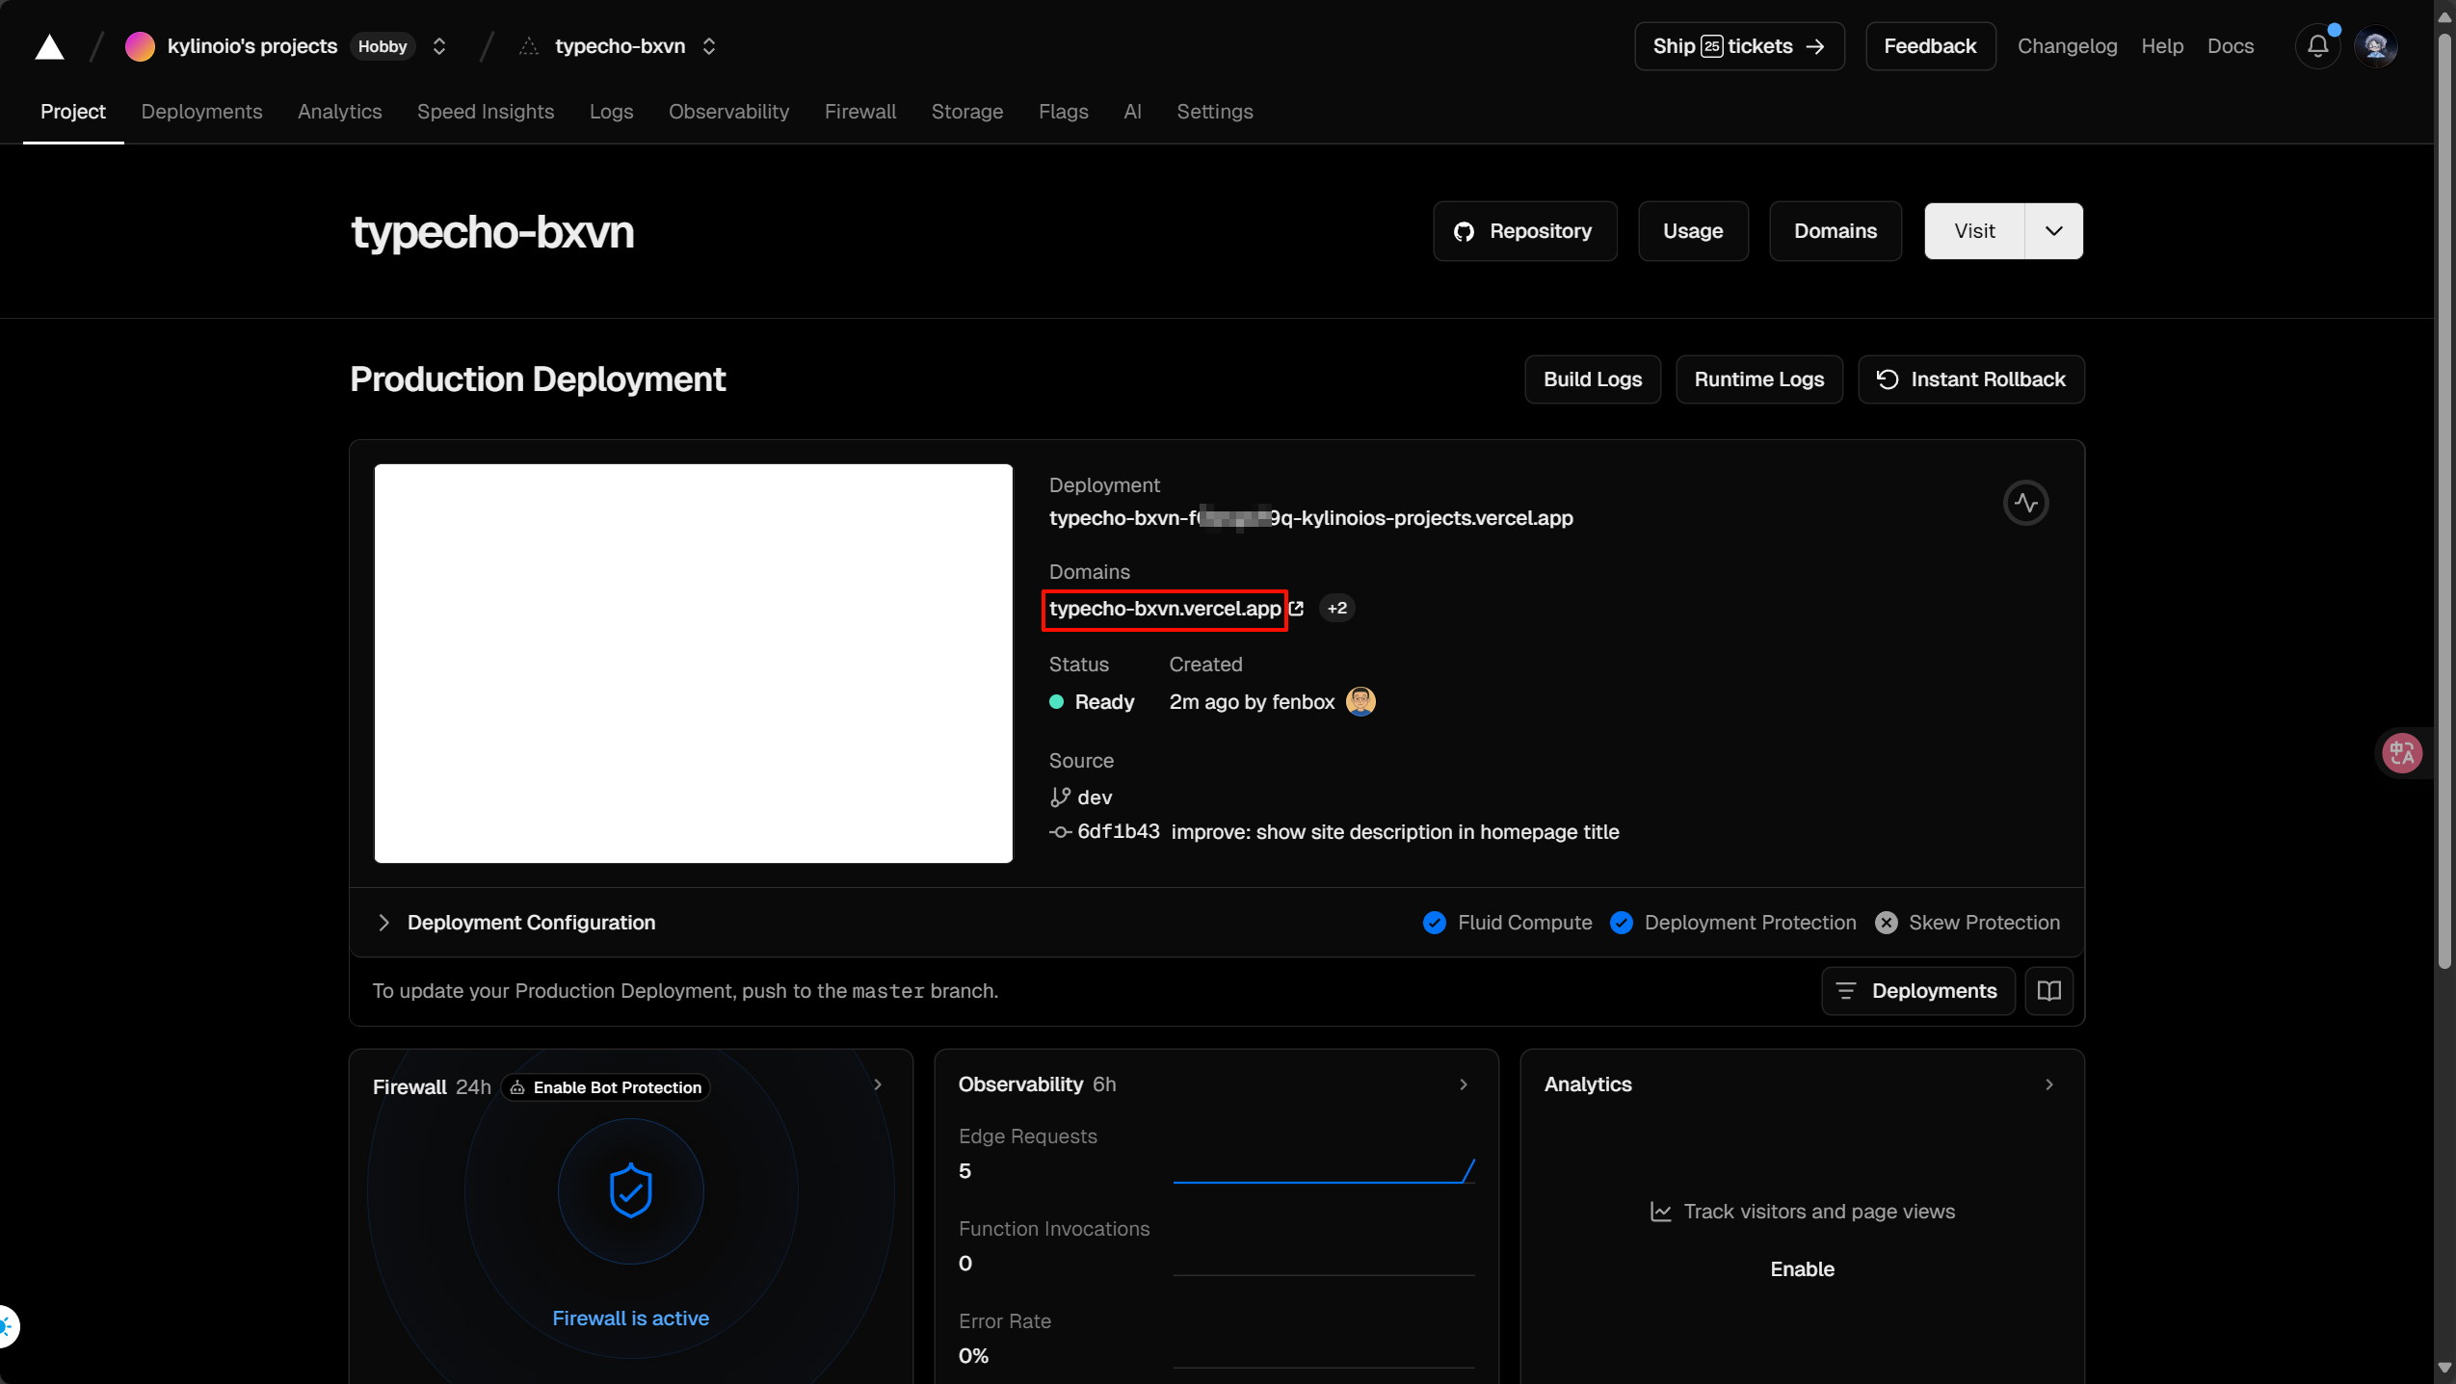Open the Observability tab
The image size is (2456, 1384).
pos(728,112)
